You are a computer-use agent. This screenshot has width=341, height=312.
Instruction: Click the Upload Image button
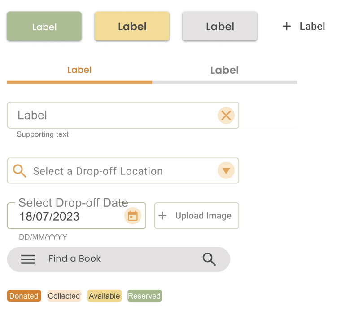pos(197,216)
